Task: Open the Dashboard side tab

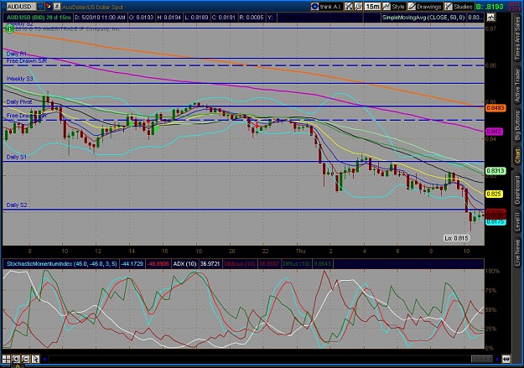Action: (x=517, y=190)
